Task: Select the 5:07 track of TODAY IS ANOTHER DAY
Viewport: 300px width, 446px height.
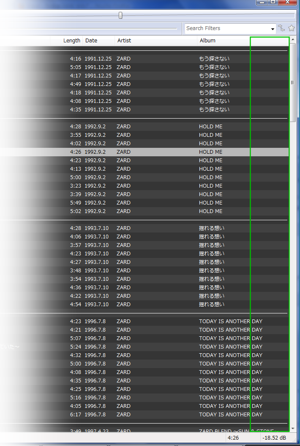Action: coord(144,338)
